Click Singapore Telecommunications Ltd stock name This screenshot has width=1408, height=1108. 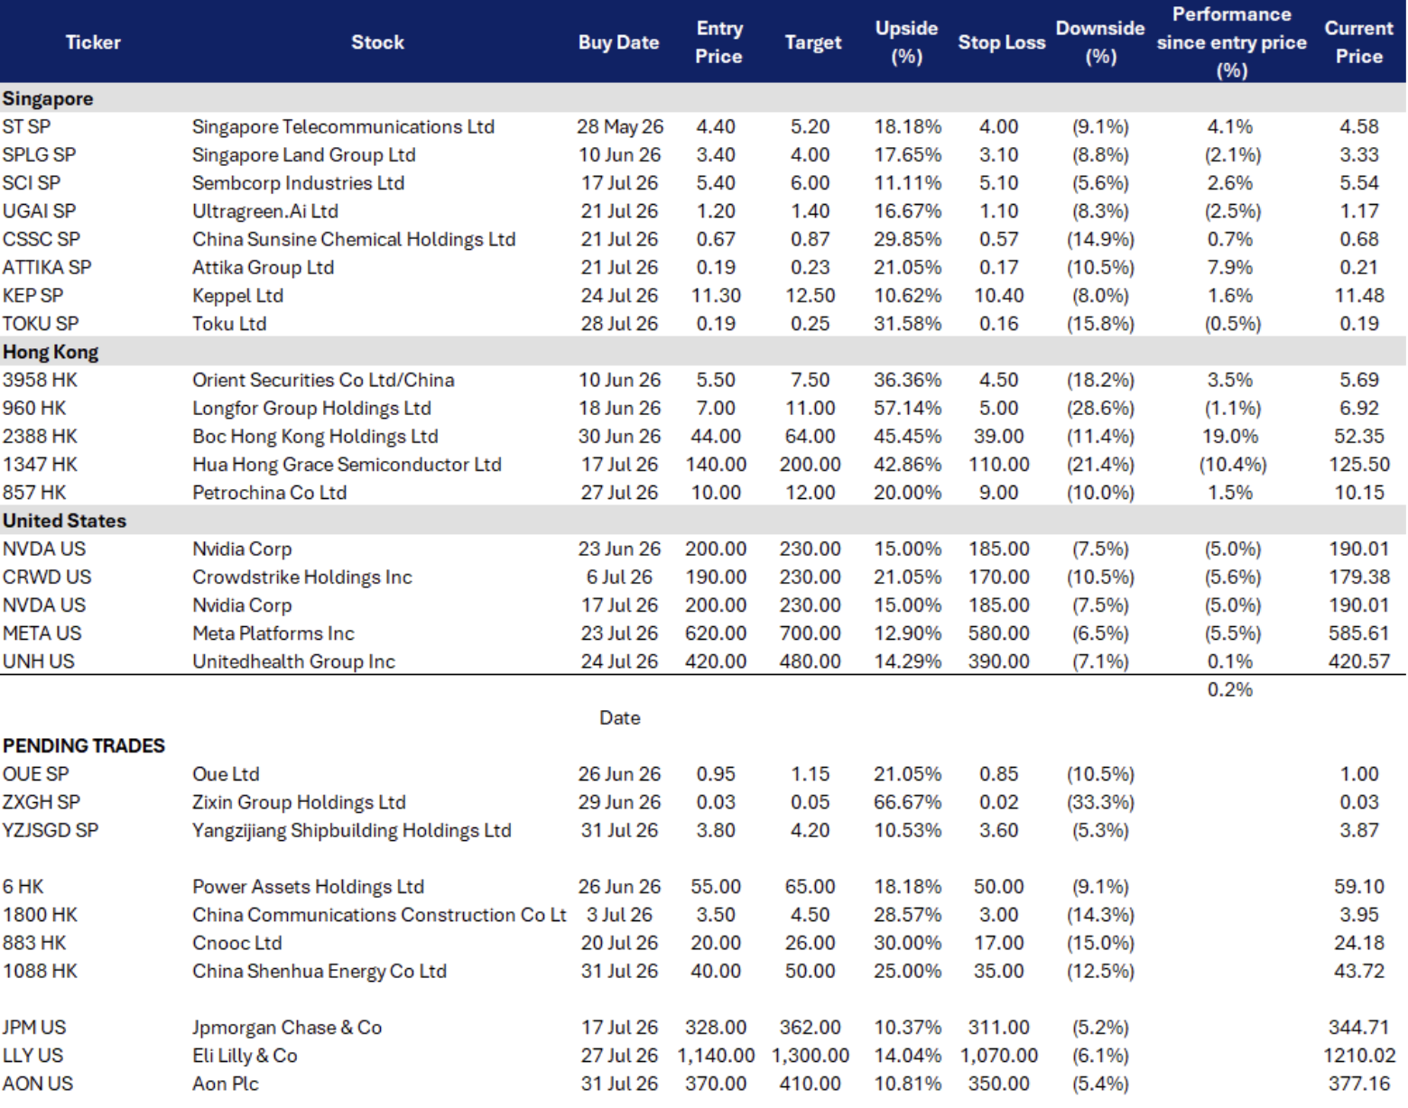343,126
